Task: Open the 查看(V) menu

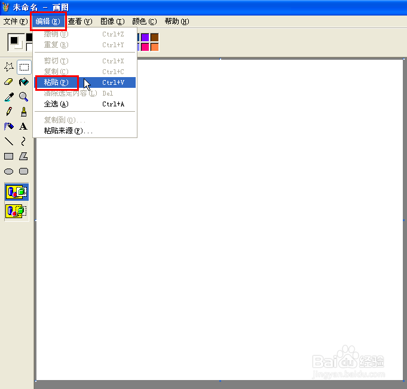Action: coord(80,22)
